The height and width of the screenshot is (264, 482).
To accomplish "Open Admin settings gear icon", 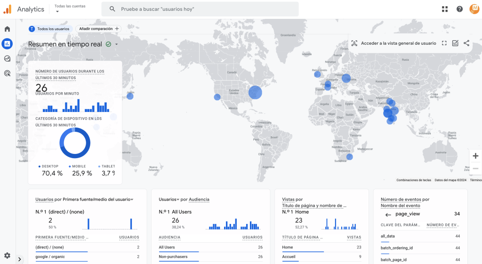I will click(x=7, y=256).
